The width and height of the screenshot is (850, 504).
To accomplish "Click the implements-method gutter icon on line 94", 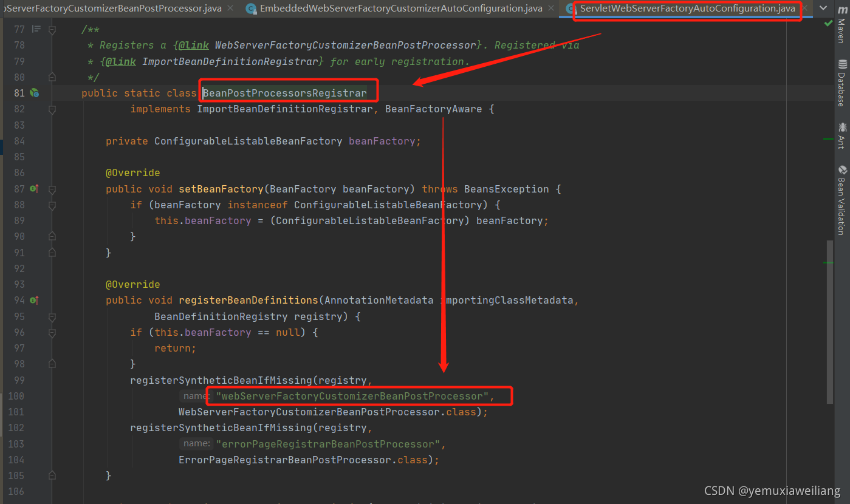I will click(x=35, y=300).
